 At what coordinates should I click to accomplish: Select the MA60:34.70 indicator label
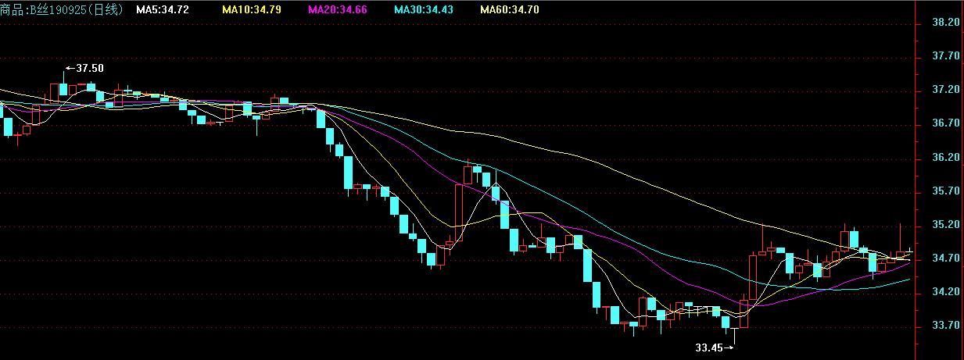point(510,9)
